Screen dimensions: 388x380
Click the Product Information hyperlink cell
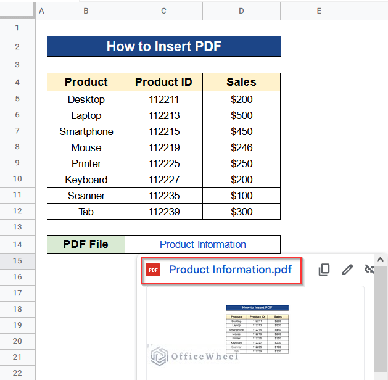203,244
